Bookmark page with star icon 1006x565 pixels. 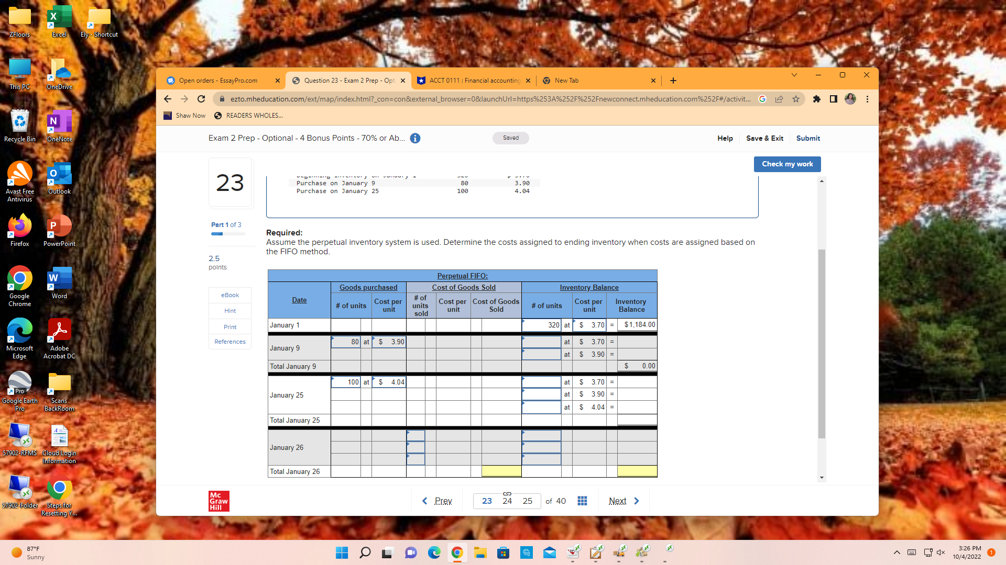pyautogui.click(x=796, y=99)
